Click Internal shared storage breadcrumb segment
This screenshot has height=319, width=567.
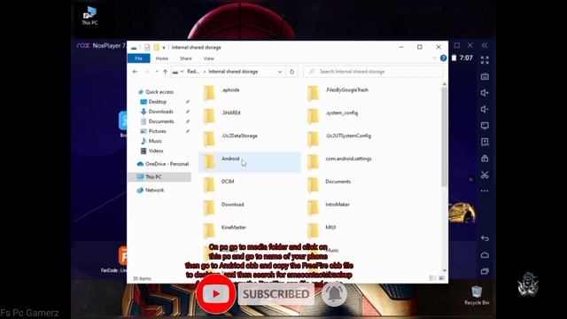pyautogui.click(x=233, y=72)
